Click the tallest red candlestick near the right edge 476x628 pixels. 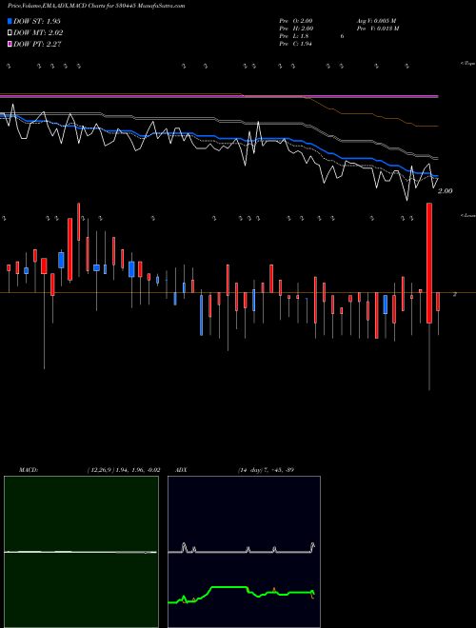pyautogui.click(x=429, y=263)
